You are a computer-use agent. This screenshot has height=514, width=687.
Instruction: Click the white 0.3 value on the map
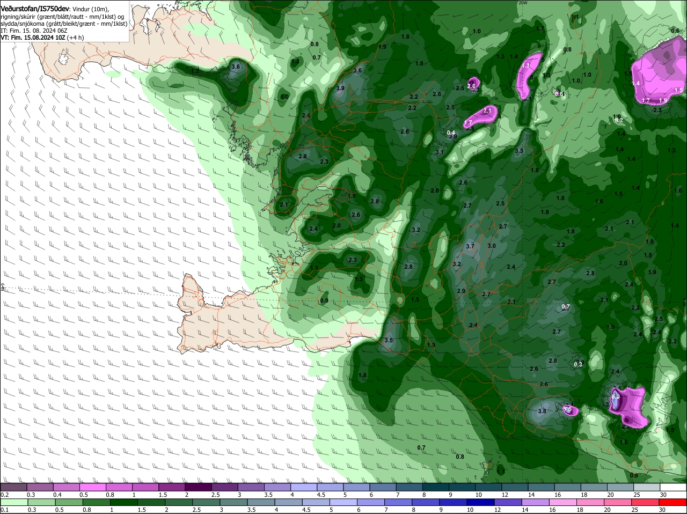(x=578, y=364)
